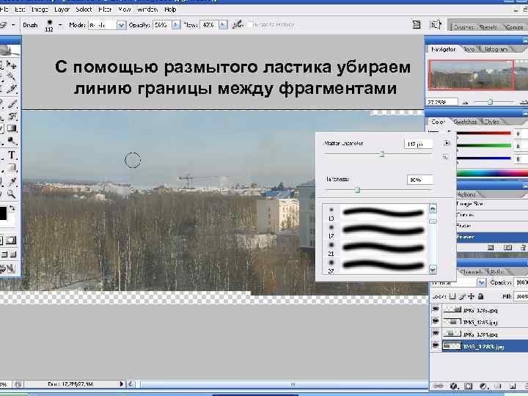
Task: Toggle Lock transparent pixels
Action: (x=452, y=296)
